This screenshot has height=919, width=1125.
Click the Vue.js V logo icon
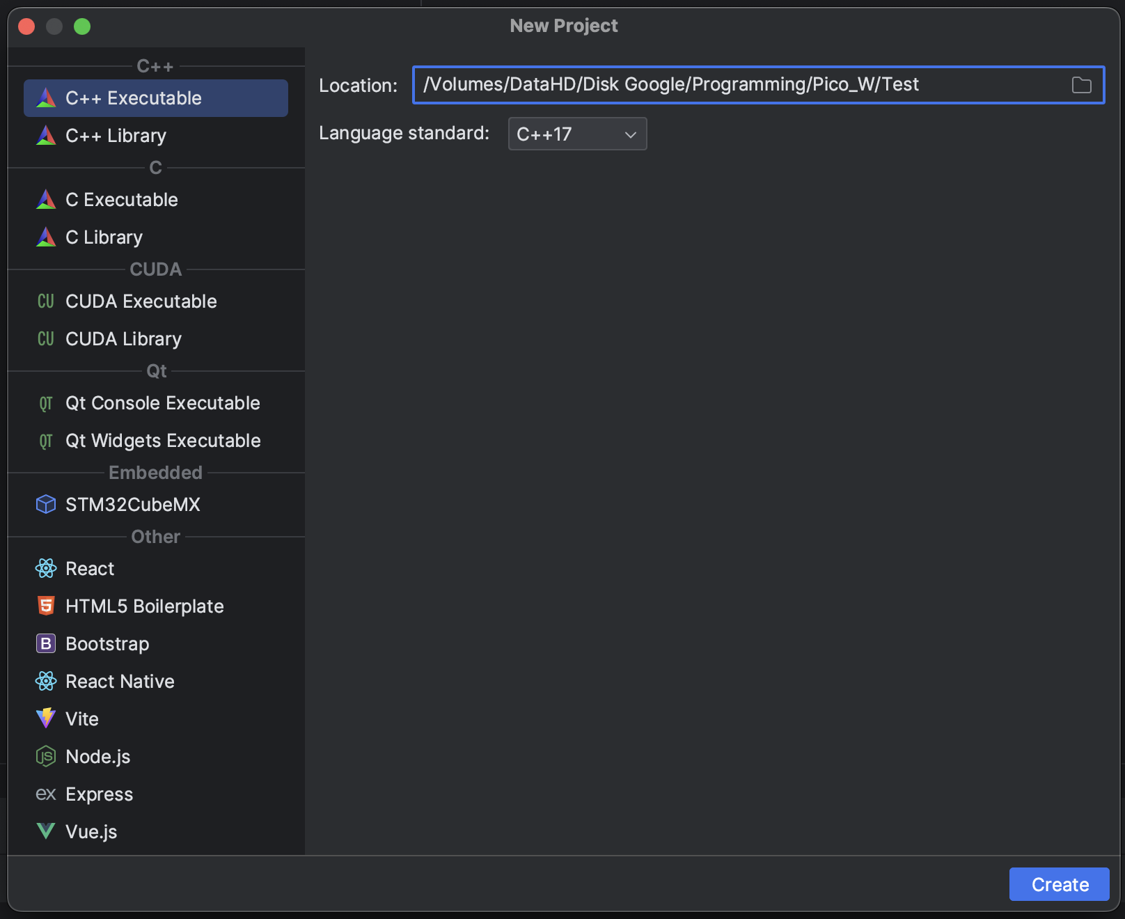pyautogui.click(x=46, y=831)
